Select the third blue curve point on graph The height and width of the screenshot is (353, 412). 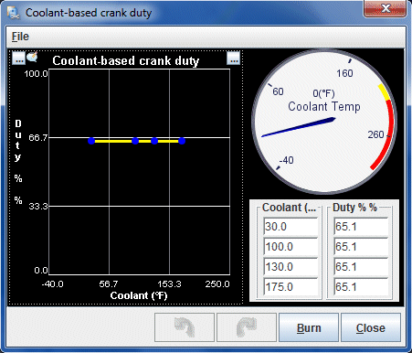click(154, 141)
